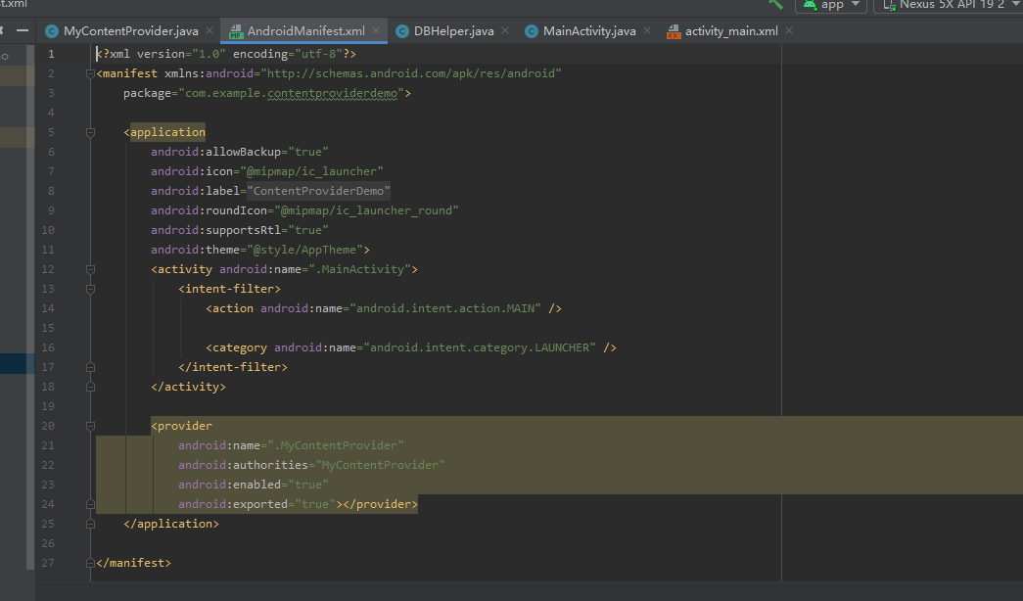This screenshot has height=601, width=1023.
Task: Click the .MainActivity name value
Action: [x=359, y=269]
